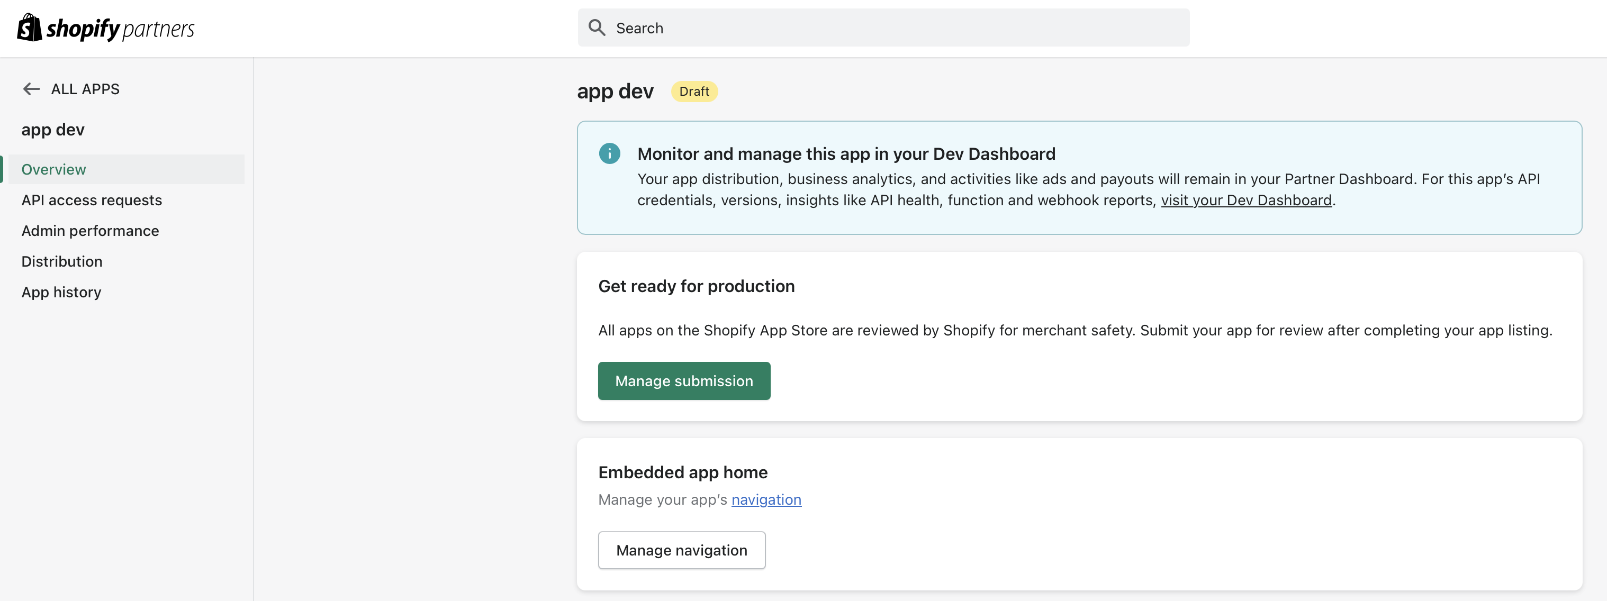Go to Admin performance section
This screenshot has width=1607, height=601.
tap(90, 231)
